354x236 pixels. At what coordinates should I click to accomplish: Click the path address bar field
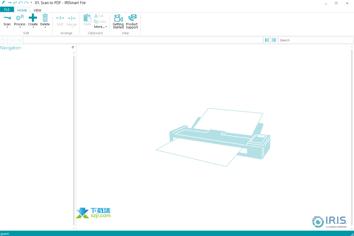143,40
